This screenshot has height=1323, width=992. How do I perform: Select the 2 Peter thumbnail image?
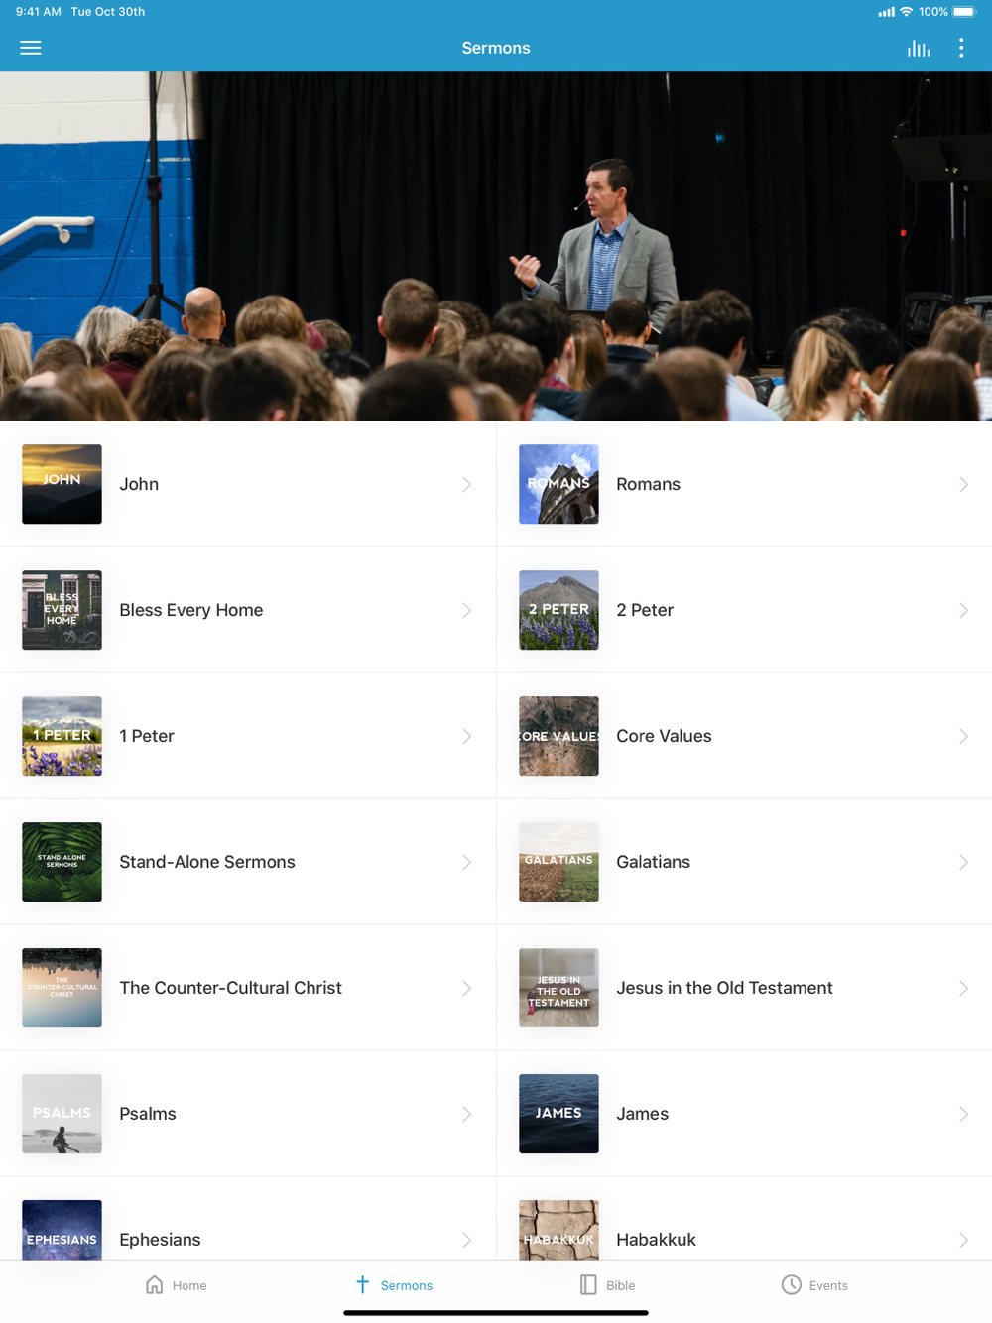[558, 610]
